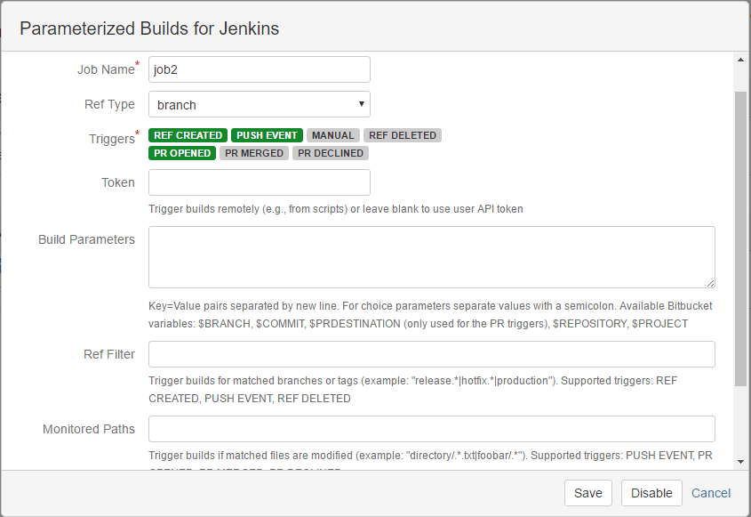This screenshot has width=751, height=517.
Task: Open the Ref Type dropdown
Action: pyautogui.click(x=260, y=104)
